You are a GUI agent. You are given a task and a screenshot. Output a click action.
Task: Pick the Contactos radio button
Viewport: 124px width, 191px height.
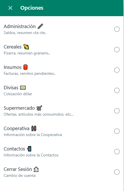pos(117,152)
